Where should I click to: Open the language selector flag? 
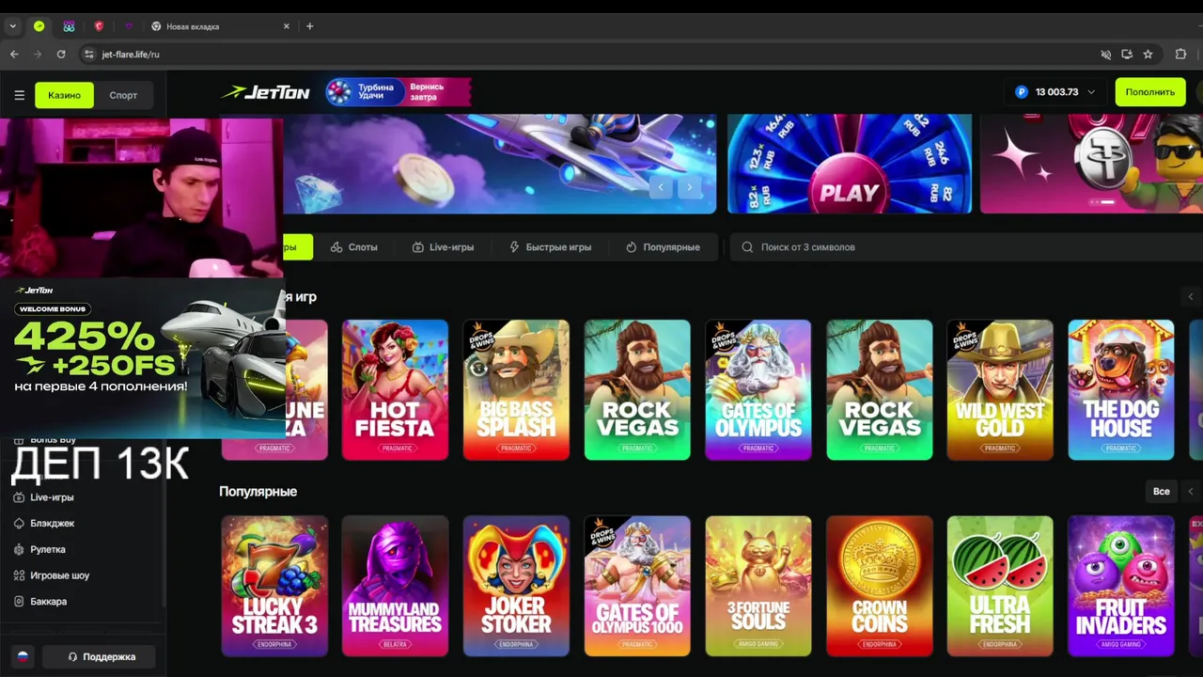(x=23, y=657)
